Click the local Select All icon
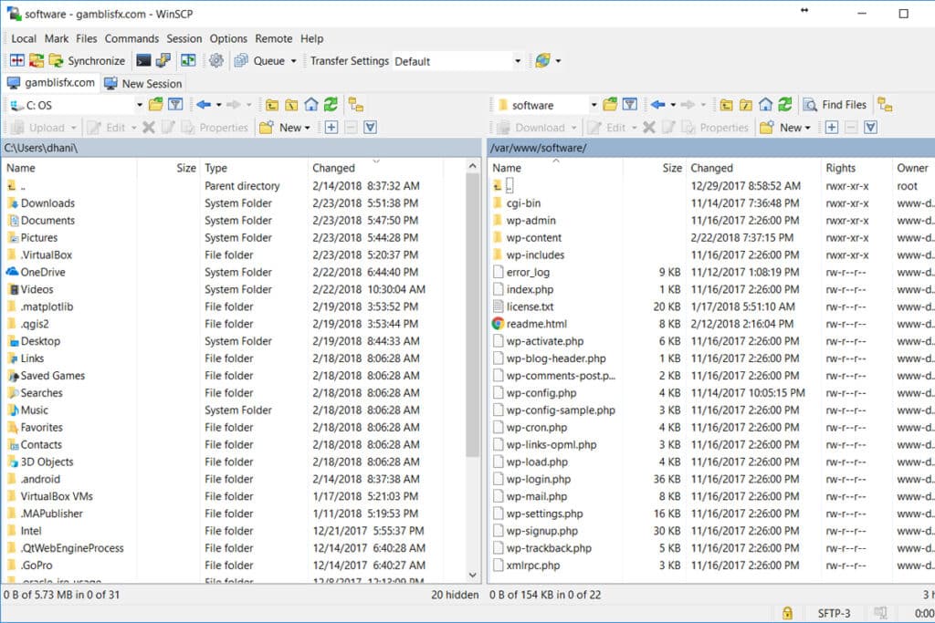Screen dimensions: 935x623 click(371, 128)
